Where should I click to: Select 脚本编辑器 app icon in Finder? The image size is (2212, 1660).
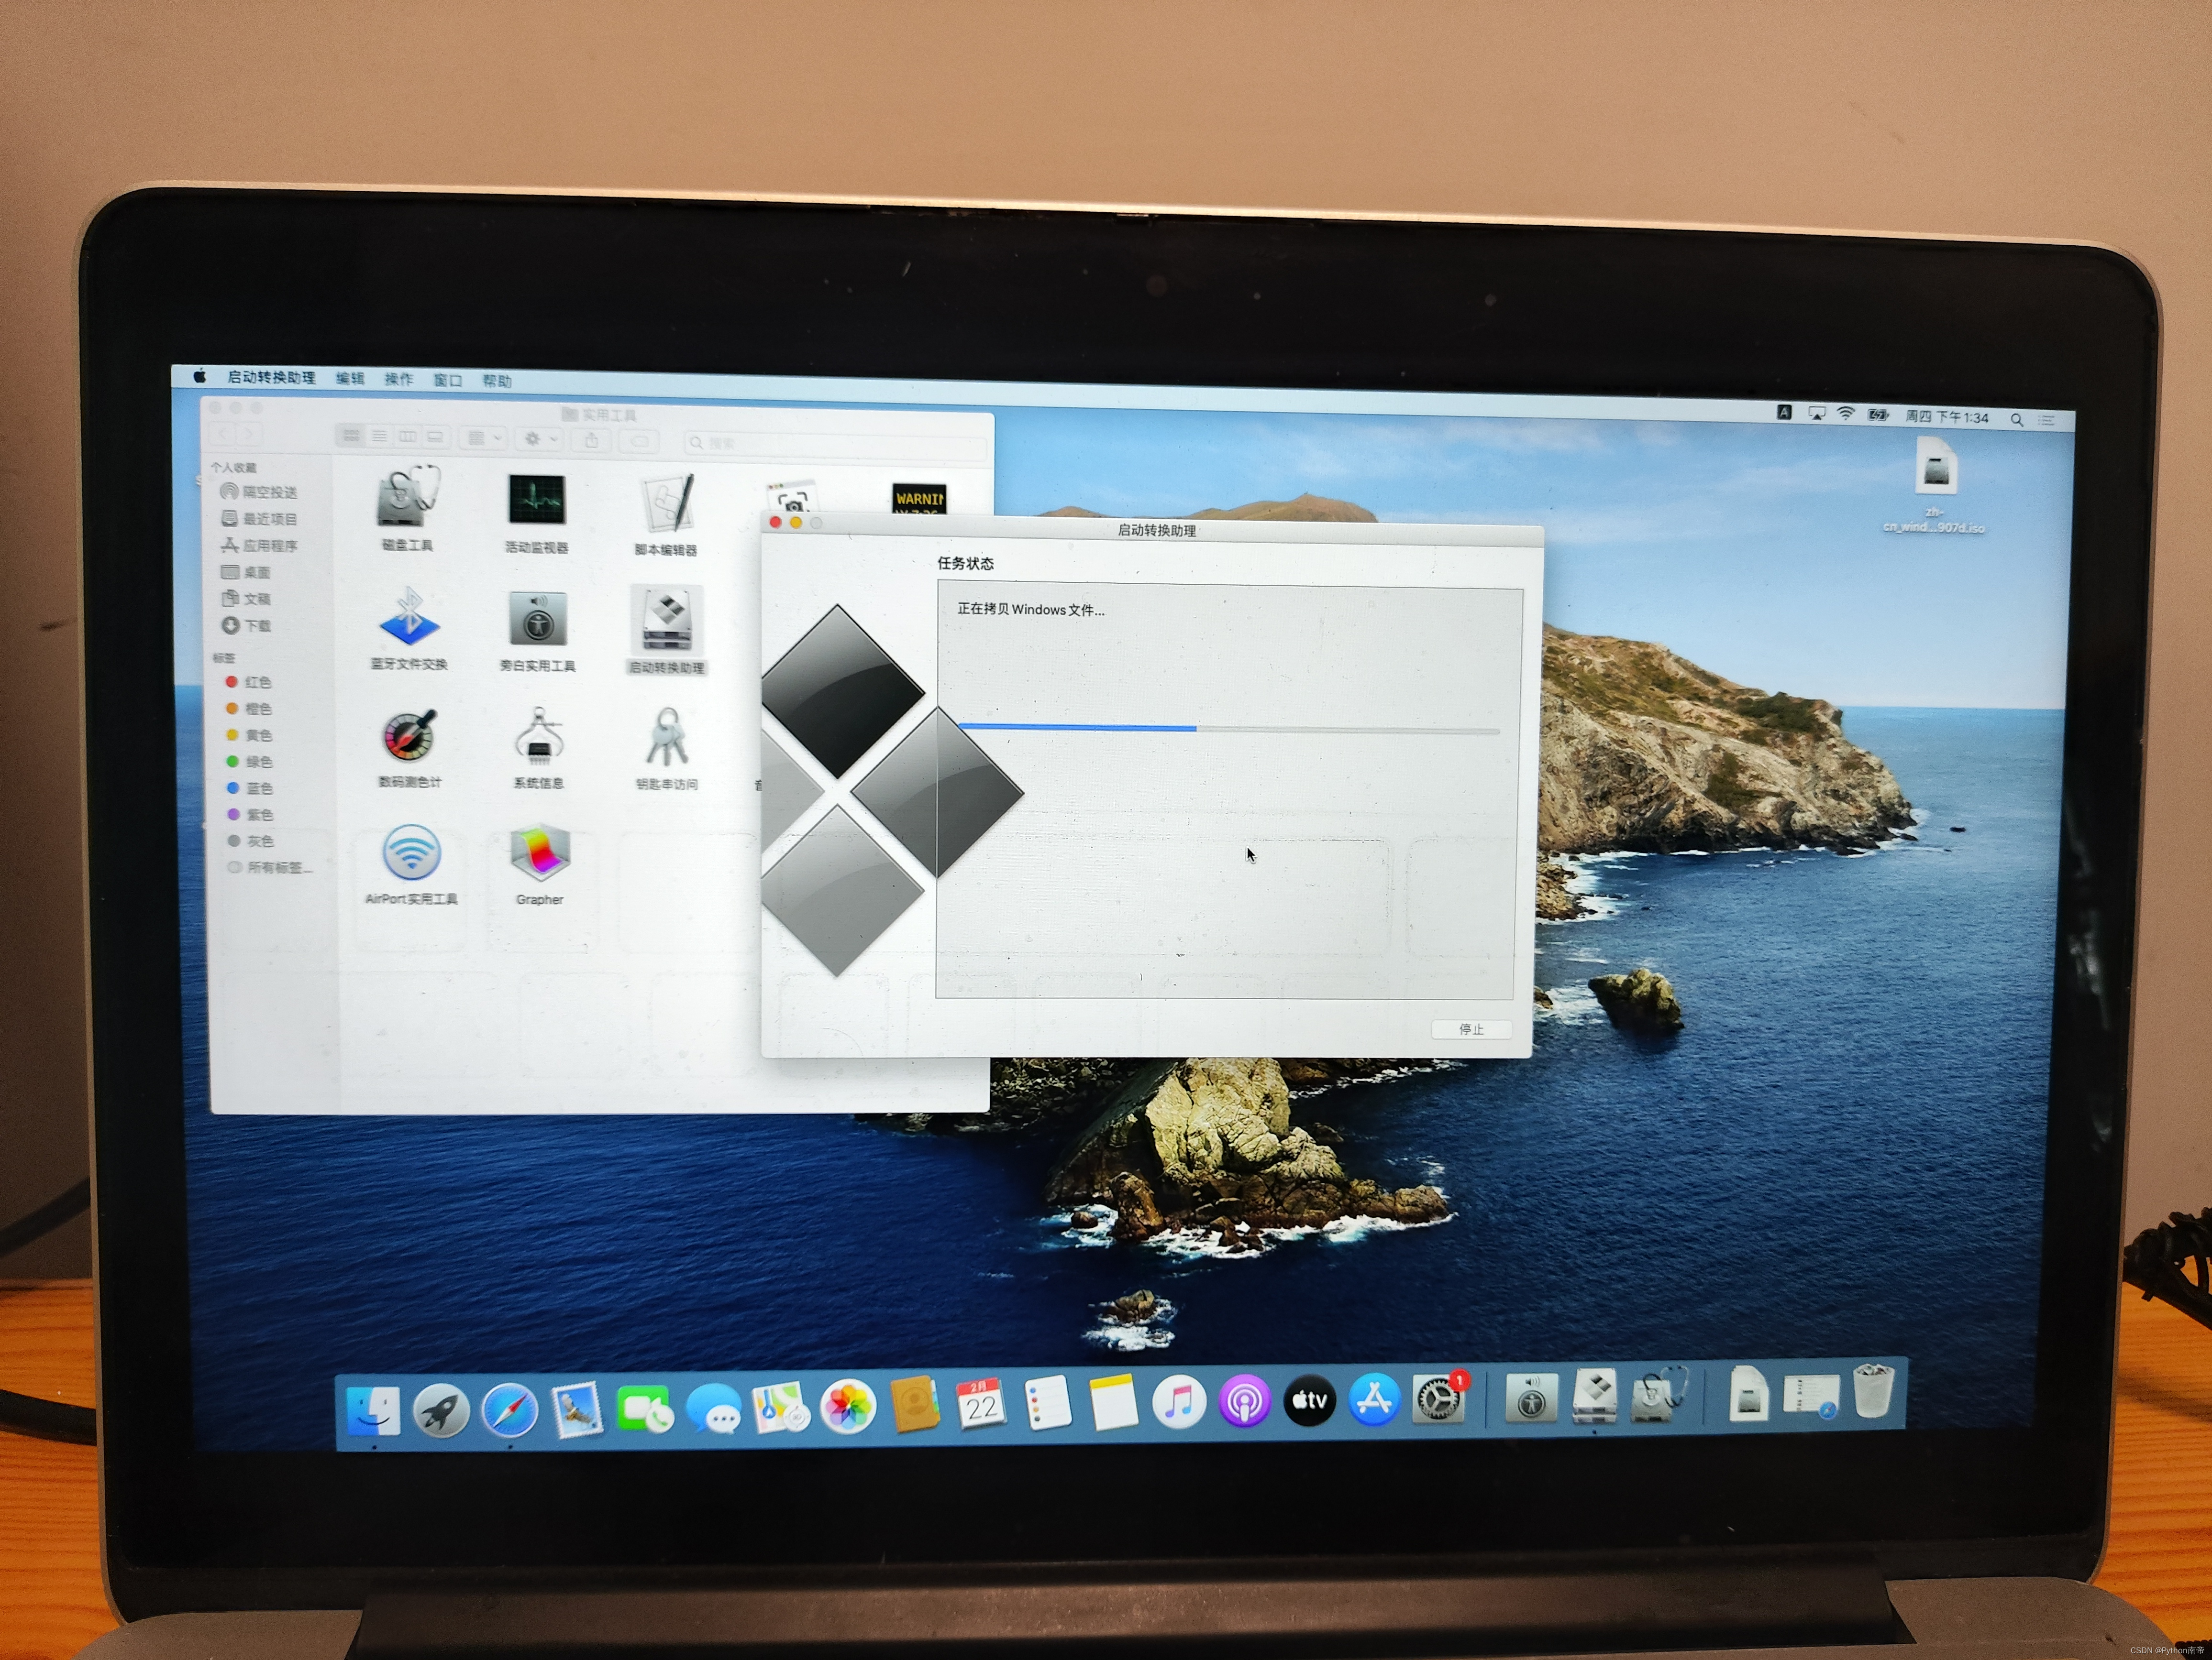coord(667,504)
